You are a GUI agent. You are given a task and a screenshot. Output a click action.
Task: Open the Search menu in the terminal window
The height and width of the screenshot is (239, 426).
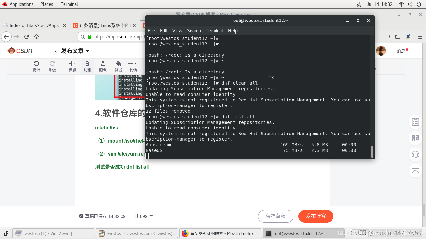(x=194, y=30)
